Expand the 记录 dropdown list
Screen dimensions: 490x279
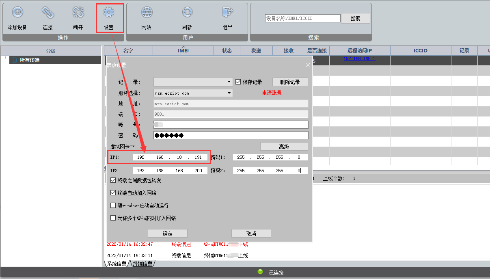229,82
